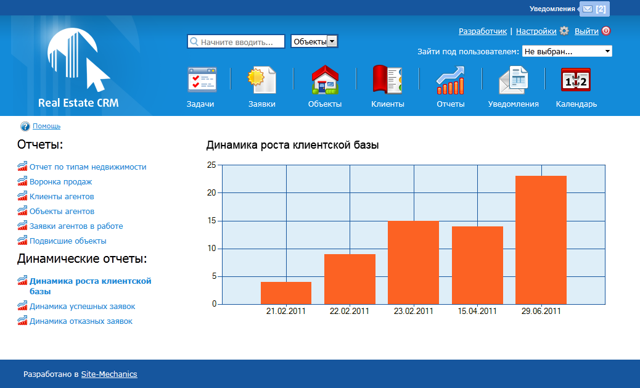Open the Задачи checklist icon
This screenshot has height=388, width=640.
tap(200, 81)
